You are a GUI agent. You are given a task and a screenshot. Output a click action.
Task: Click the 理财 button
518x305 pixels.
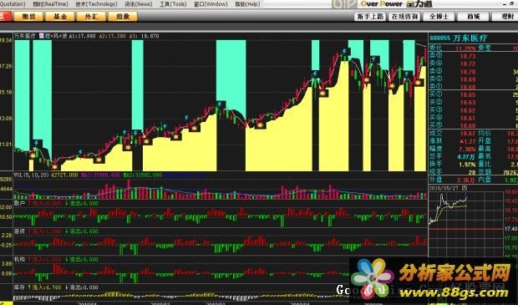[x=505, y=16]
